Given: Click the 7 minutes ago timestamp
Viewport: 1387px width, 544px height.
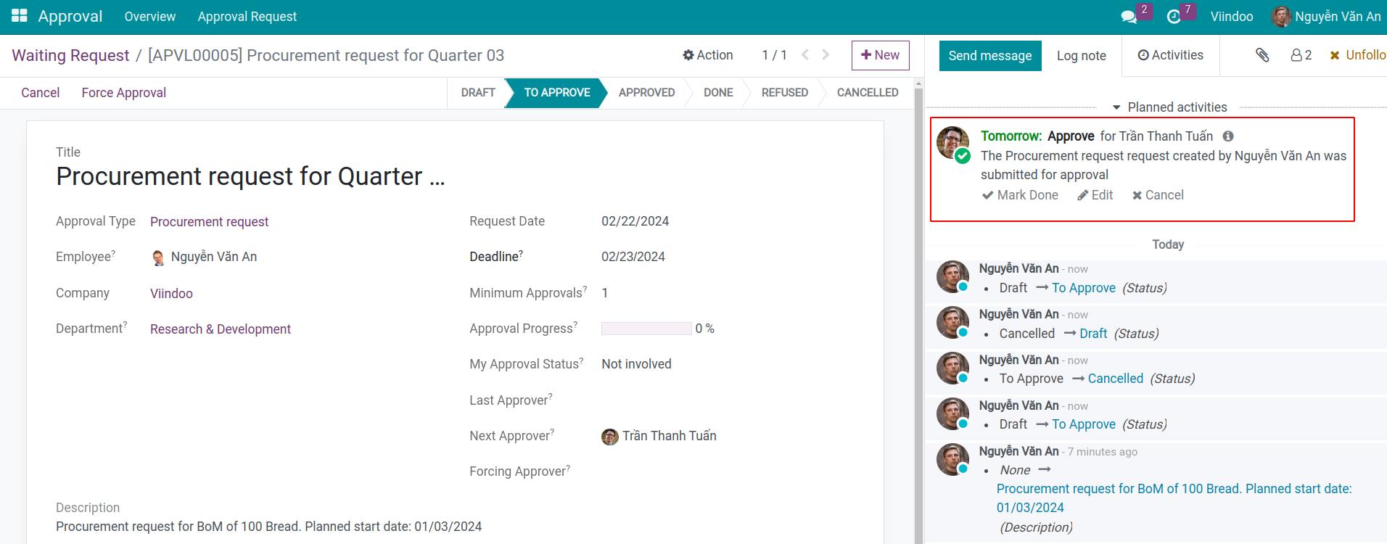Looking at the screenshot, I should (1102, 452).
